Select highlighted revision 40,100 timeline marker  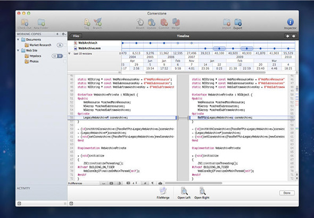(219, 48)
